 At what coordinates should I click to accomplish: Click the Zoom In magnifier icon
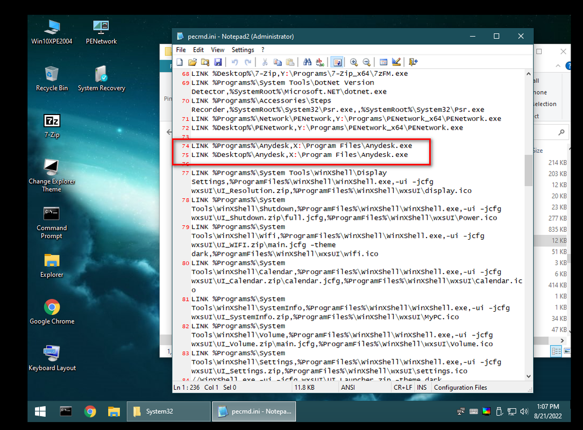coord(354,62)
